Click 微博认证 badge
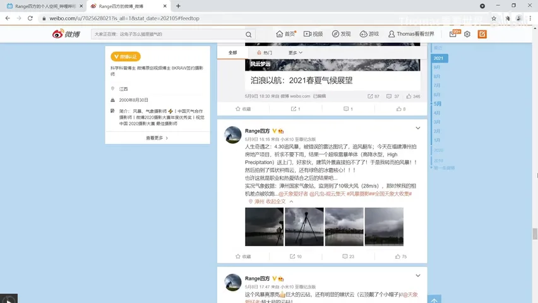538x303 pixels. coord(126,57)
